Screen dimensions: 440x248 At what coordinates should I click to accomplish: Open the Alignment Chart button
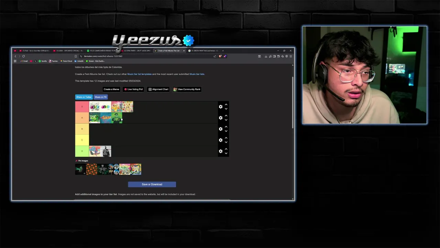click(x=158, y=89)
